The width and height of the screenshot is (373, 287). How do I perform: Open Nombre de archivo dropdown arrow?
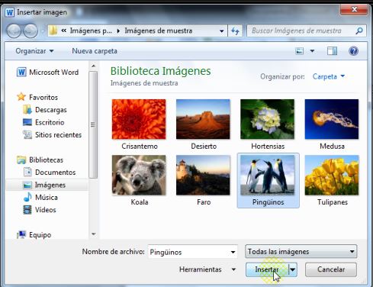tap(233, 252)
